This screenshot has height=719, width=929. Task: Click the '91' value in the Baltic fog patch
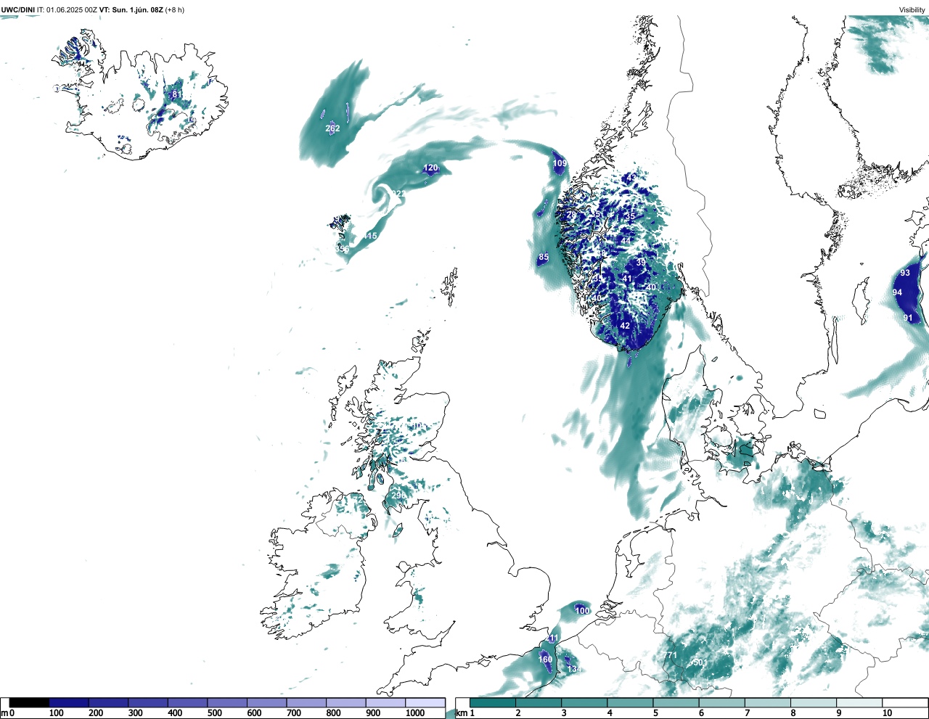click(x=908, y=318)
